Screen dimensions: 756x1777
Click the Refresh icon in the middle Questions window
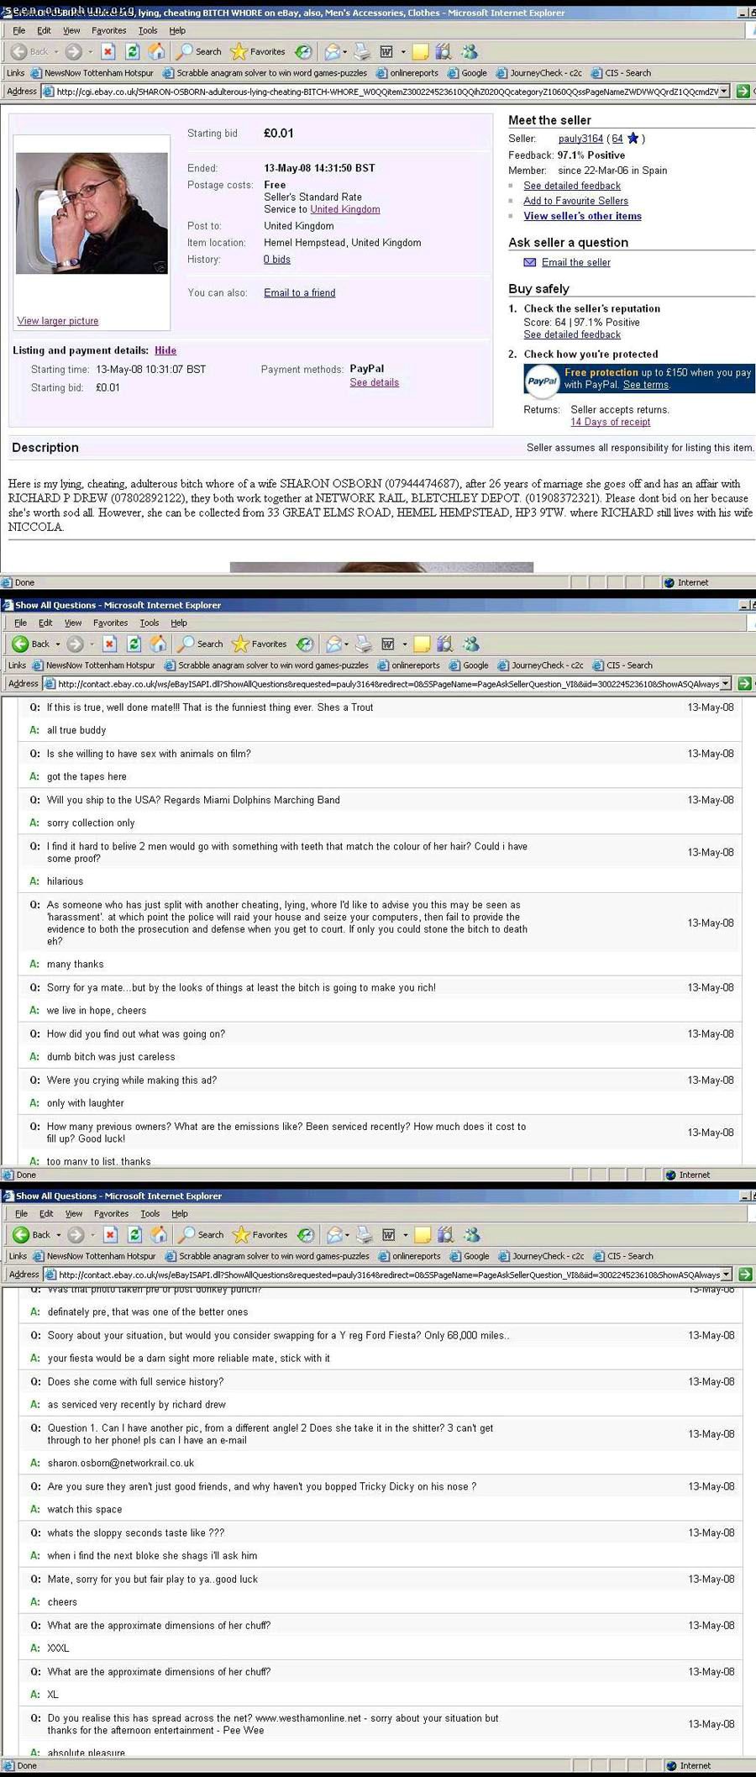(x=134, y=644)
